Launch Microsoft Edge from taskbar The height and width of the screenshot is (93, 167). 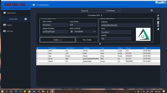pos(16,91)
